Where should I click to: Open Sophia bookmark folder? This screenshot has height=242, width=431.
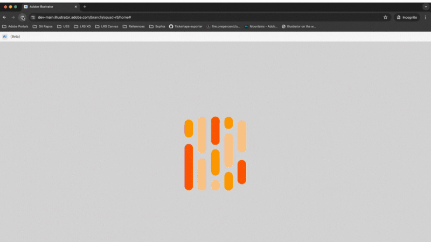pyautogui.click(x=157, y=26)
